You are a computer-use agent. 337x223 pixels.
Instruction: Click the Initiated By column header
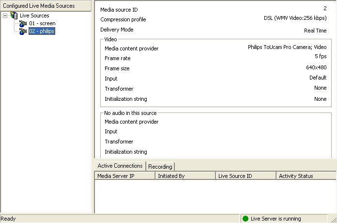(x=185, y=176)
